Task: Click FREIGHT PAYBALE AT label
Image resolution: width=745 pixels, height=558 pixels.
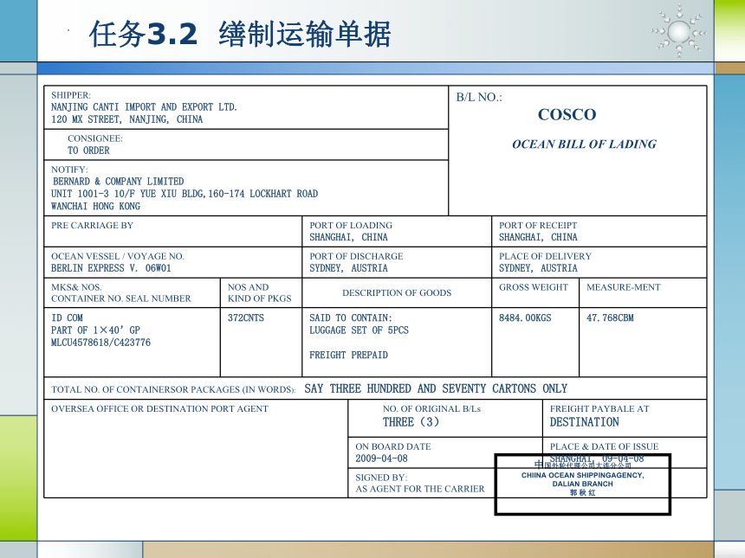Action: point(599,408)
